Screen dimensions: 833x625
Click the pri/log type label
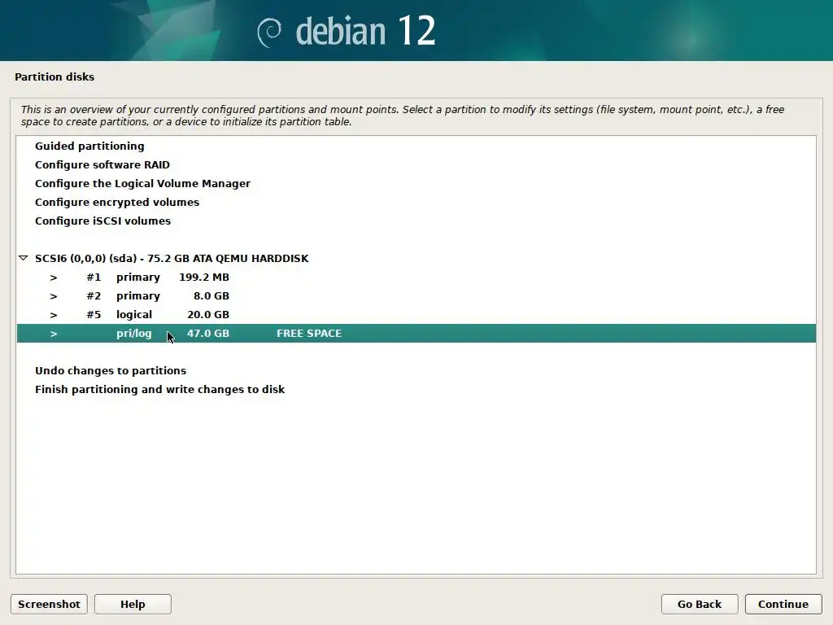(x=134, y=334)
